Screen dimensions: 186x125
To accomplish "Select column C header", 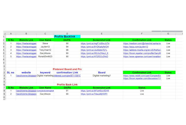I will (45, 34).
